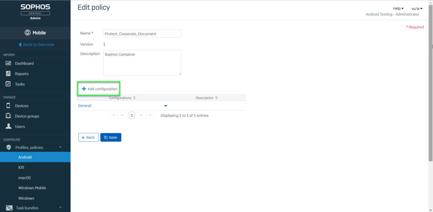Viewport: 433px width, 212px height.
Task: Click the Devices phone icon
Action: [x=8, y=106]
